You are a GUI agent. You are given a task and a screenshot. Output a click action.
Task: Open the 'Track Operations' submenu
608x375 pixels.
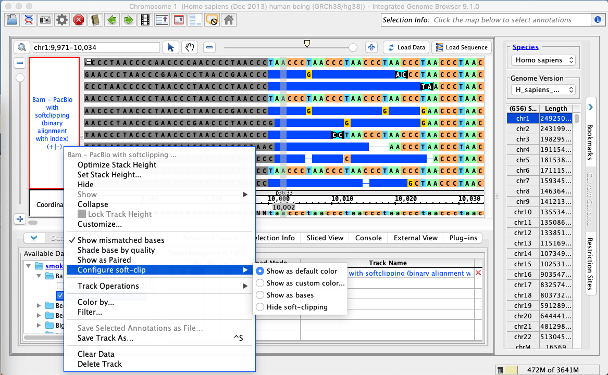coord(159,286)
